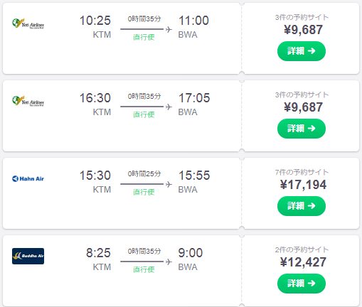Open details for the ¥17,194 Hahn Air flight
The height and width of the screenshot is (307, 362).
pyautogui.click(x=302, y=206)
